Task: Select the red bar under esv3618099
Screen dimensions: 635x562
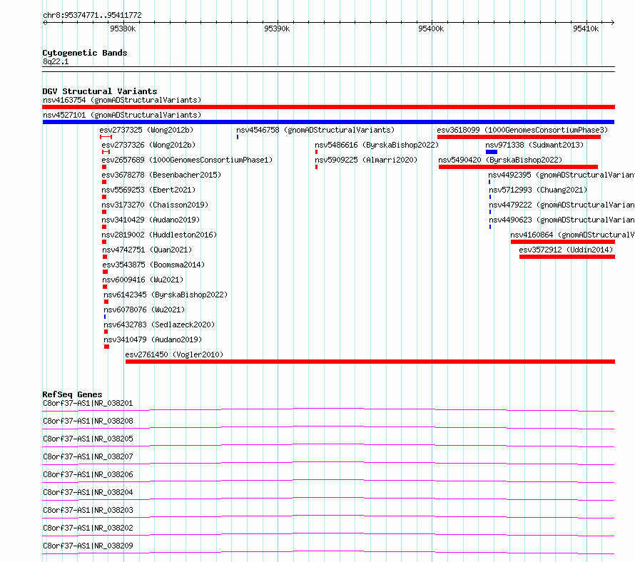Action: point(519,137)
